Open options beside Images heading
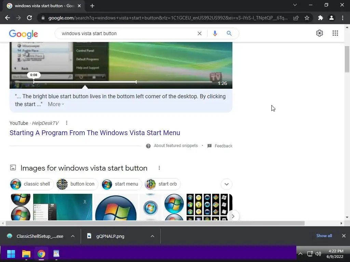Image resolution: width=350 pixels, height=262 pixels. click(x=159, y=168)
